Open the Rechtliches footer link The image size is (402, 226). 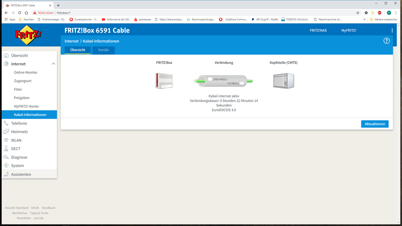pos(19,213)
